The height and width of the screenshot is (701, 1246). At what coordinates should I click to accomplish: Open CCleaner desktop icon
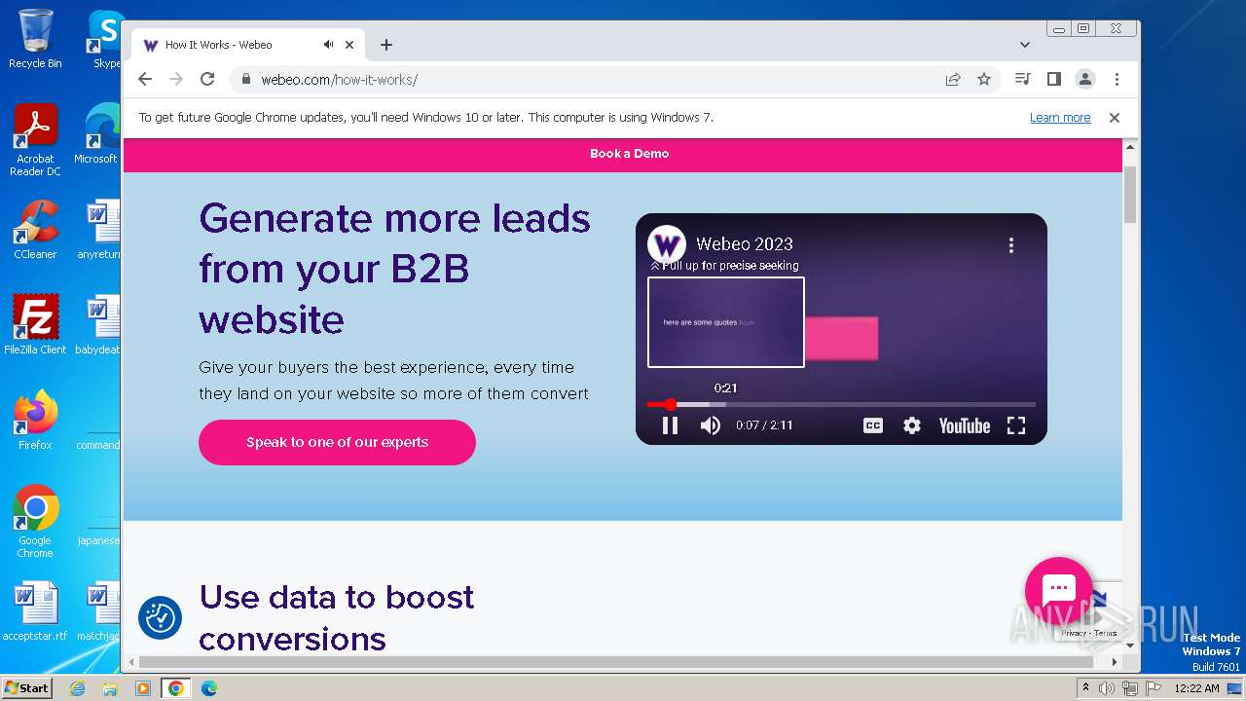point(35,230)
